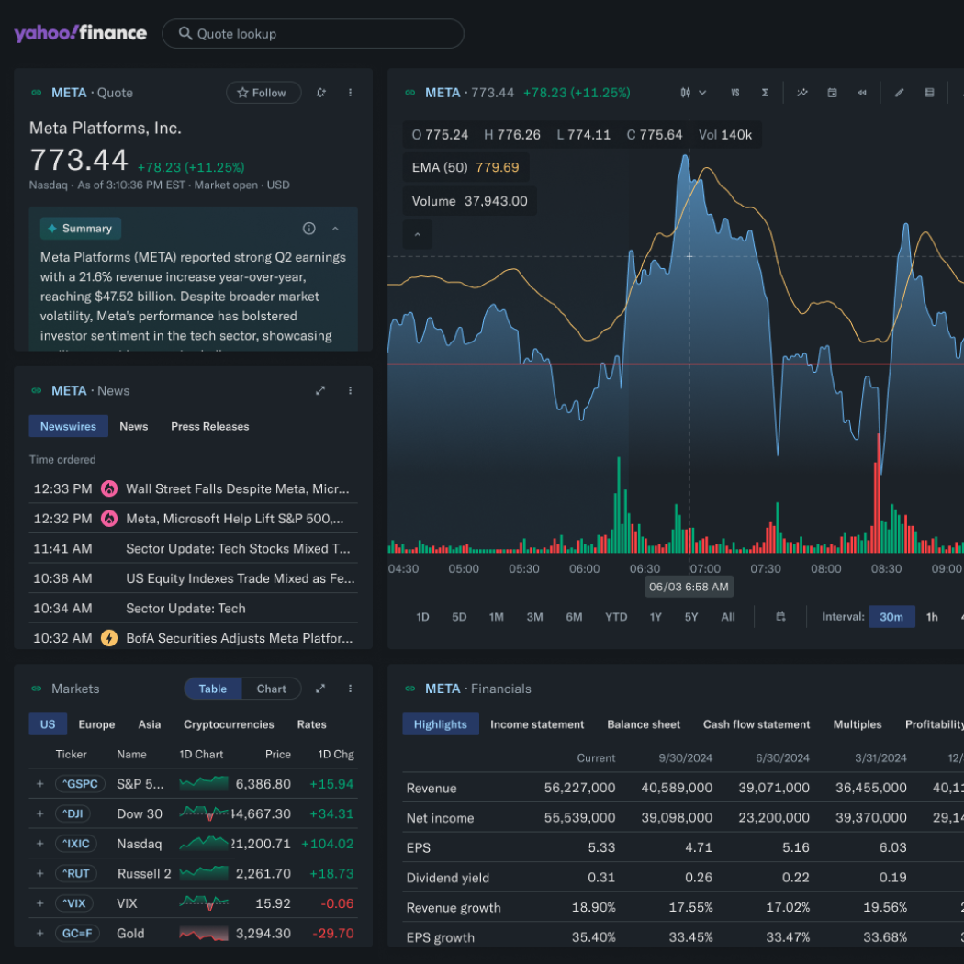Image resolution: width=964 pixels, height=964 pixels.
Task: Select the Asia markets tab
Action: point(150,725)
